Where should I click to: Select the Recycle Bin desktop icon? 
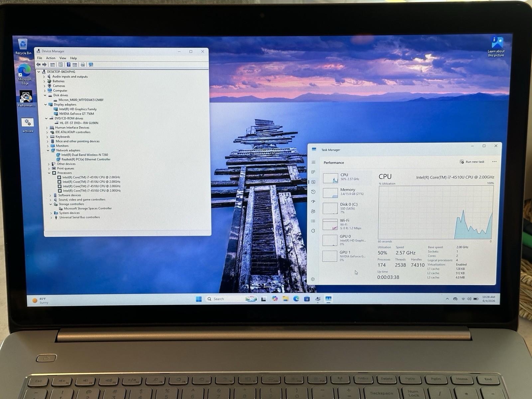[23, 47]
